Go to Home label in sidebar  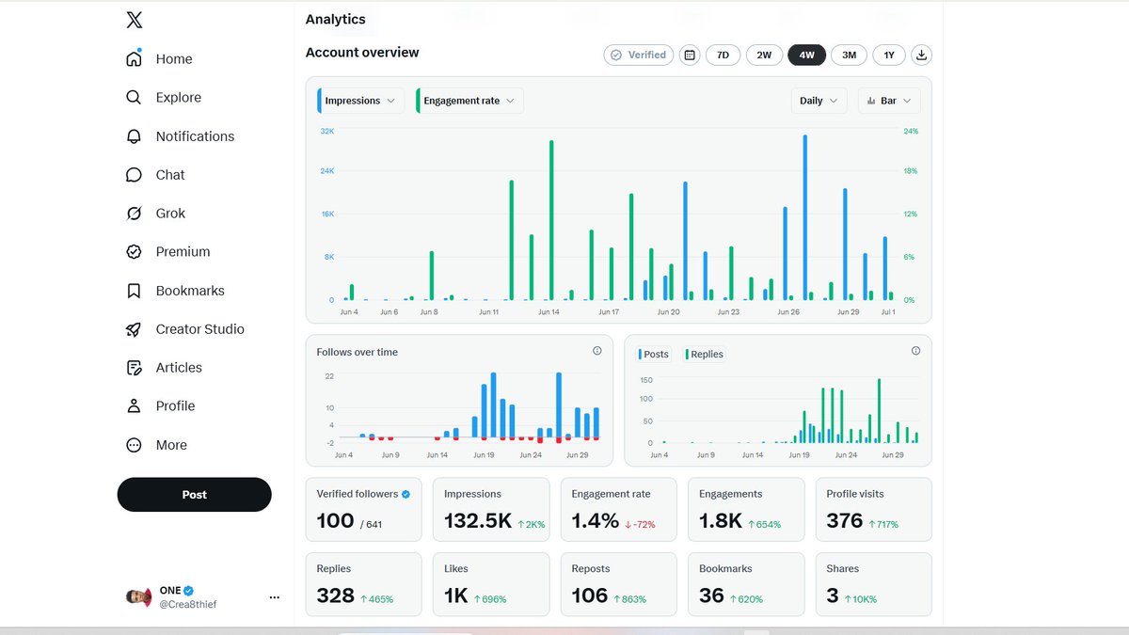(x=174, y=58)
